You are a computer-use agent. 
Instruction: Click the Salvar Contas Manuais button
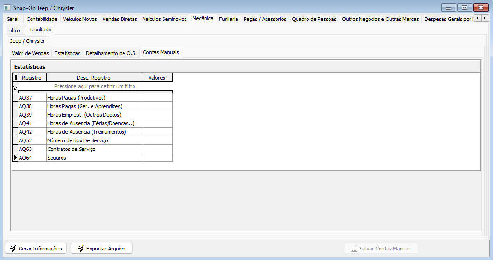(381, 249)
